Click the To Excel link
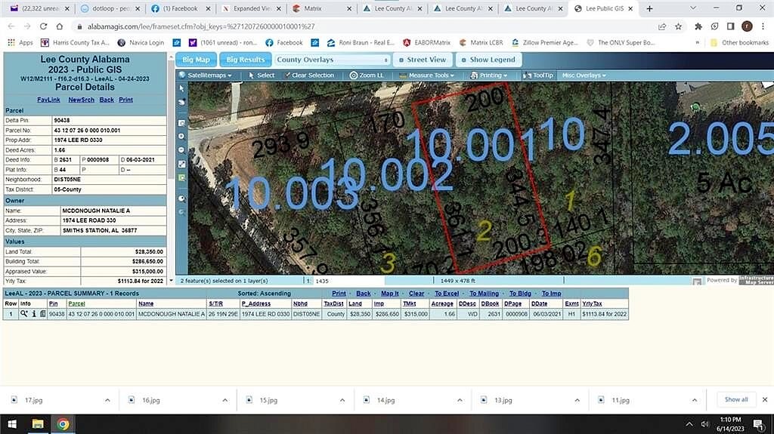The width and height of the screenshot is (774, 434). point(446,294)
